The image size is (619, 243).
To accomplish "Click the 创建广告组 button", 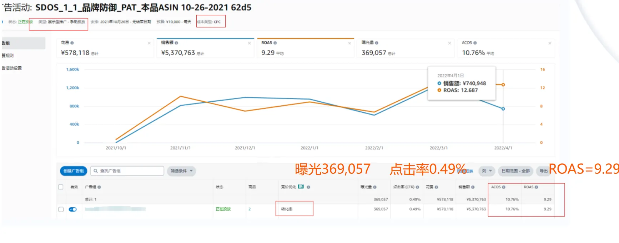I will click(74, 171).
